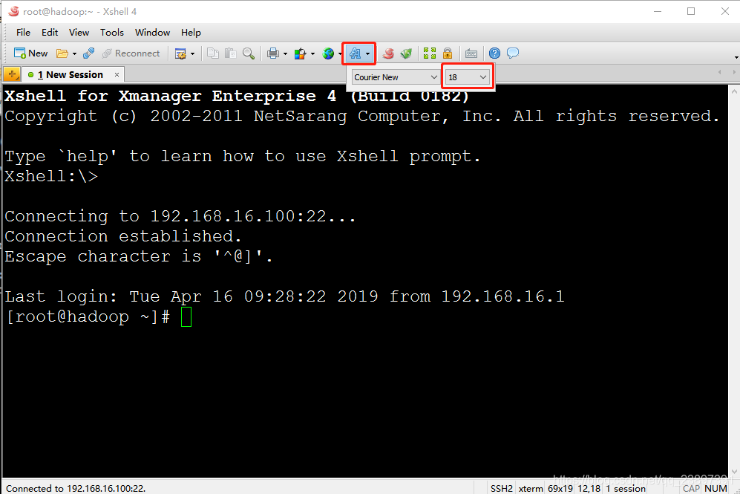Click the Font toolbar icon
Screen dimensions: 740x494
coord(355,53)
